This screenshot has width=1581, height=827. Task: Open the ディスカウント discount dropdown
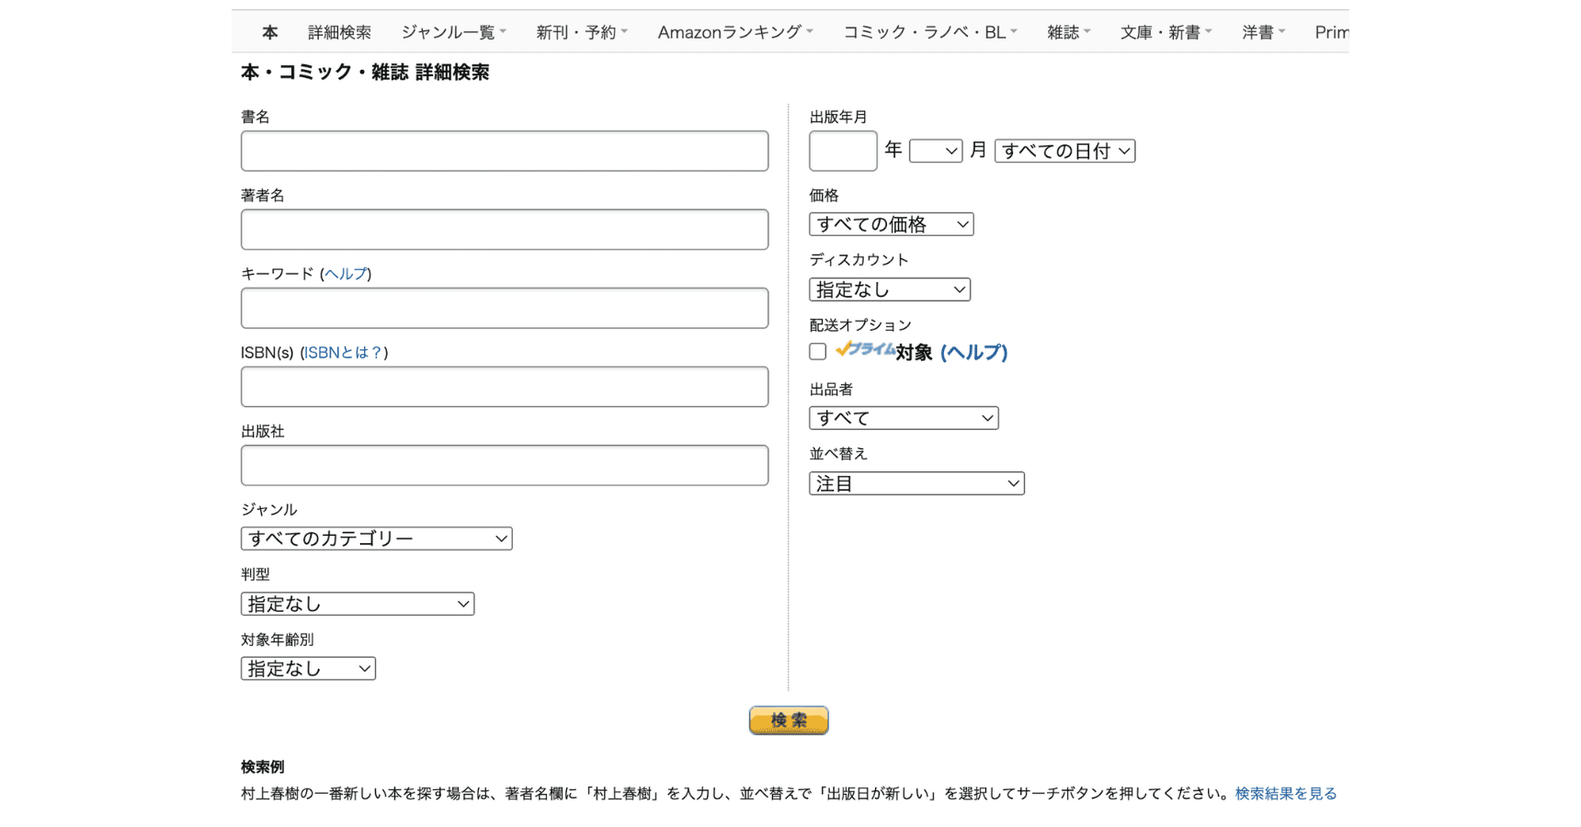coord(889,289)
